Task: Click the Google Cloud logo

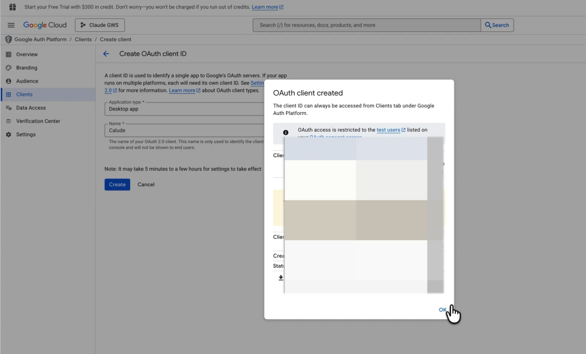Action: pos(44,25)
